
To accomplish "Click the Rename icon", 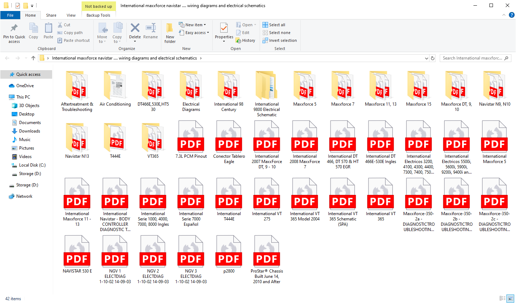I will click(151, 28).
